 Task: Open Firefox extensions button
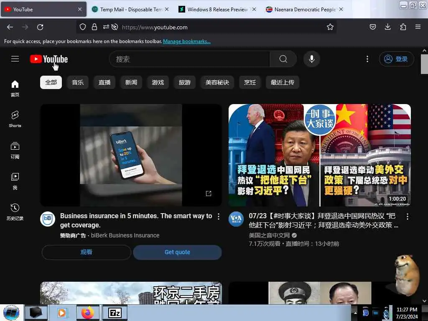coord(403,27)
